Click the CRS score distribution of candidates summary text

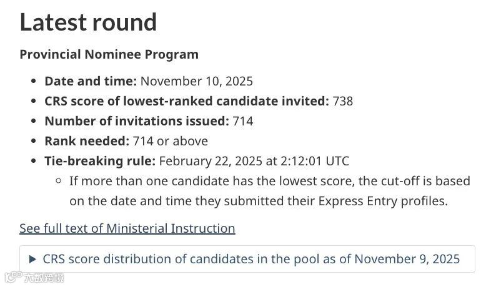pos(251,259)
